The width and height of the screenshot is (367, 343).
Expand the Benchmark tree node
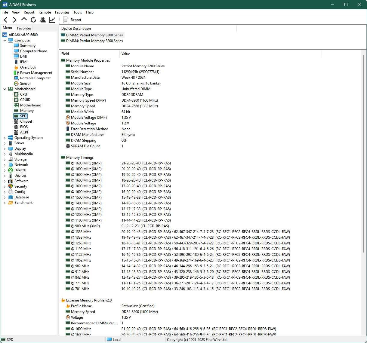point(5,203)
